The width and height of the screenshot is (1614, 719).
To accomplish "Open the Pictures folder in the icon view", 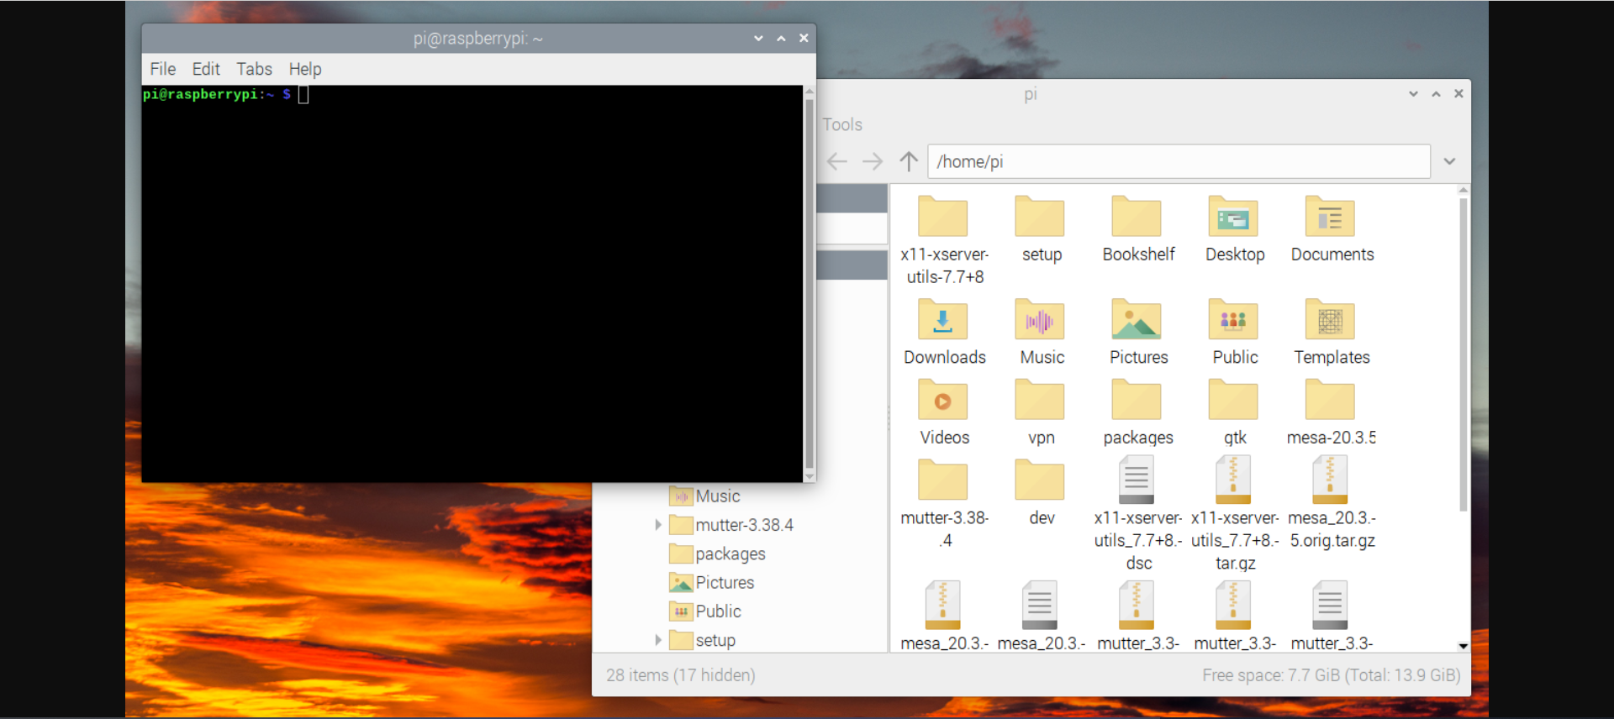I will (1137, 320).
